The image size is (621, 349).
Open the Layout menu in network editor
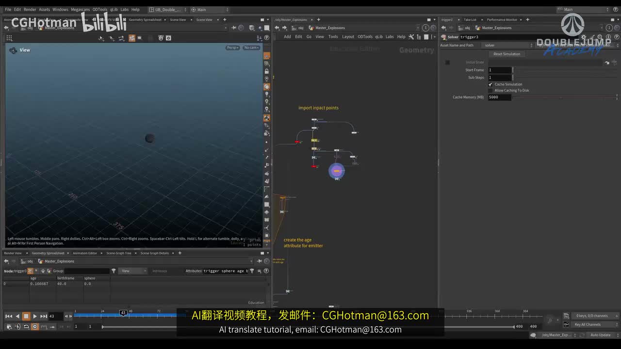[x=348, y=37]
